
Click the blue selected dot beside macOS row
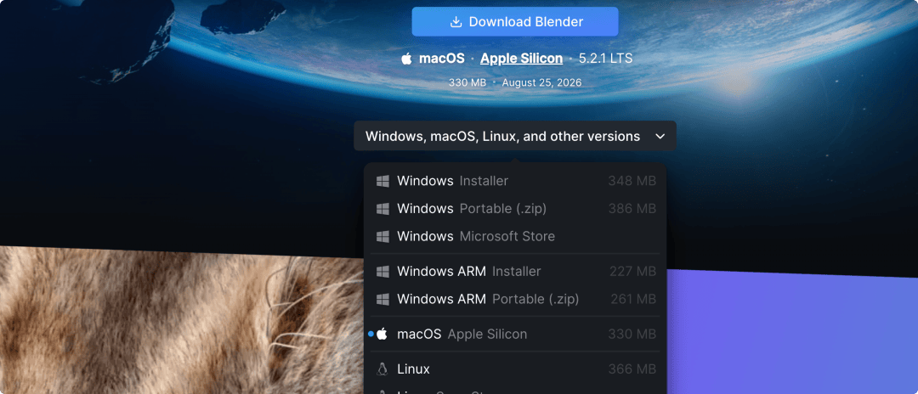[371, 335]
